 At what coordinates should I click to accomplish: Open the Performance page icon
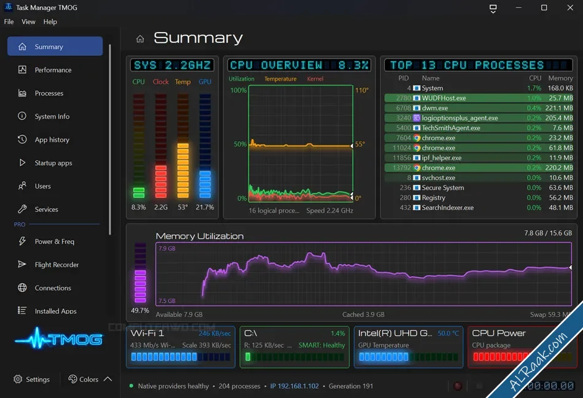tap(22, 69)
